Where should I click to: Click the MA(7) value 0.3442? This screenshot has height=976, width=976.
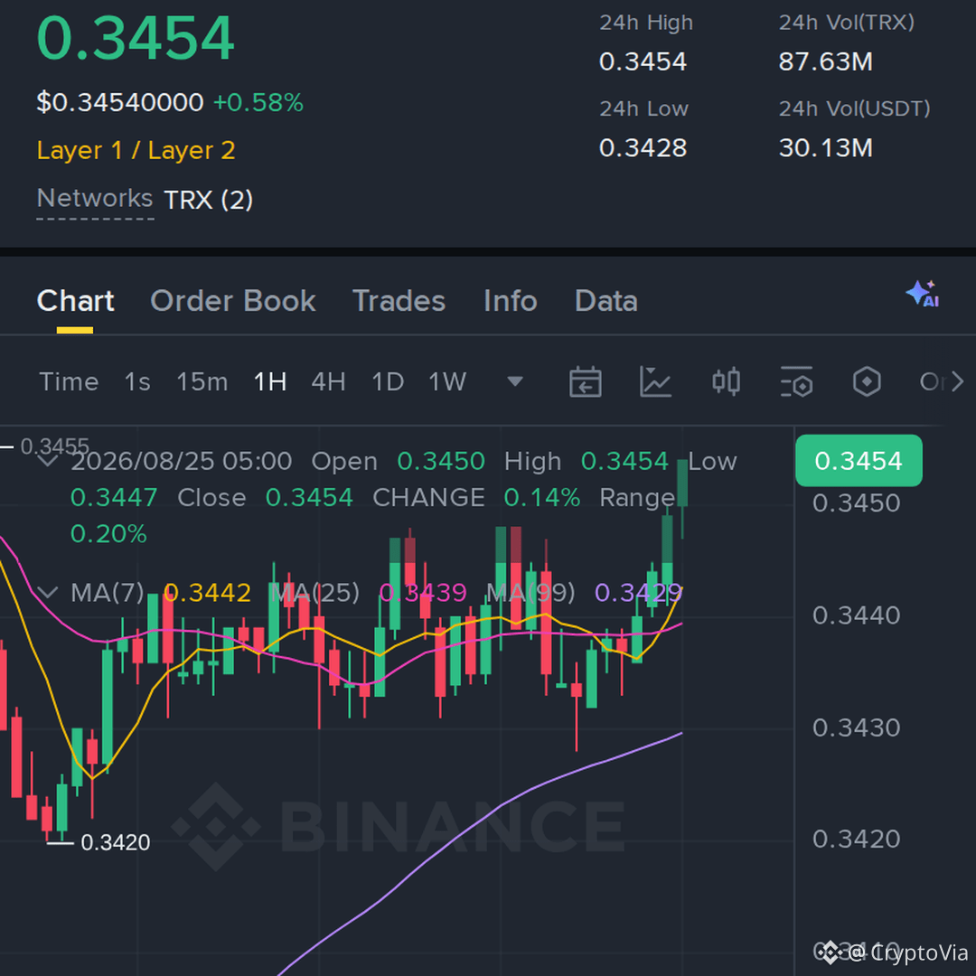point(207,593)
